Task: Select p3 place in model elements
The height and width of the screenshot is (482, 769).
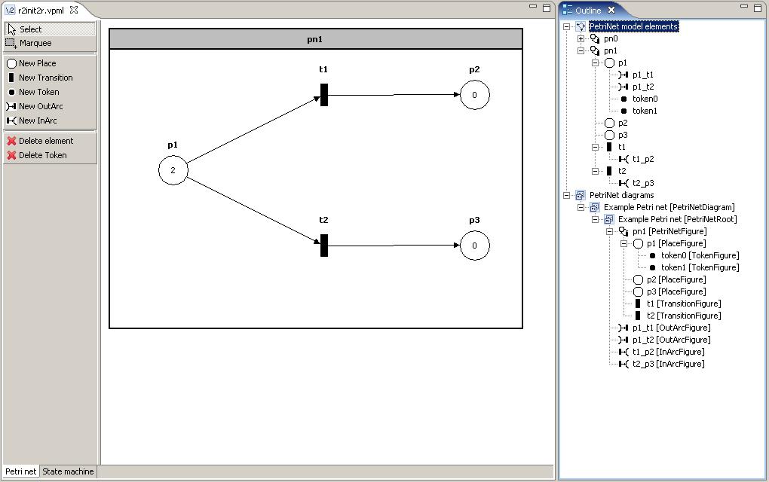Action: (x=622, y=135)
